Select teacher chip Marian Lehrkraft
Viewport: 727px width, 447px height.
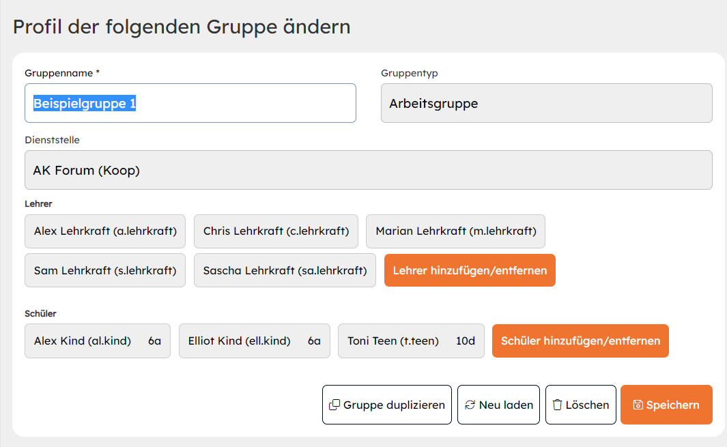(455, 231)
